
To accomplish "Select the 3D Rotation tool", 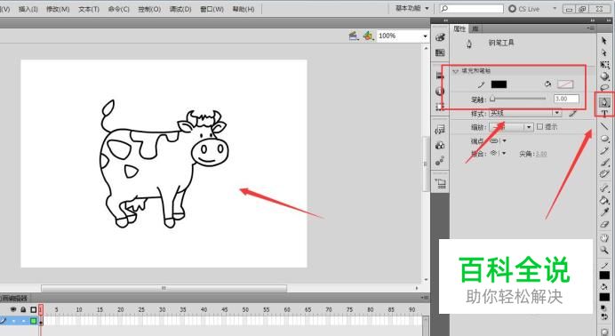I will 604,76.
